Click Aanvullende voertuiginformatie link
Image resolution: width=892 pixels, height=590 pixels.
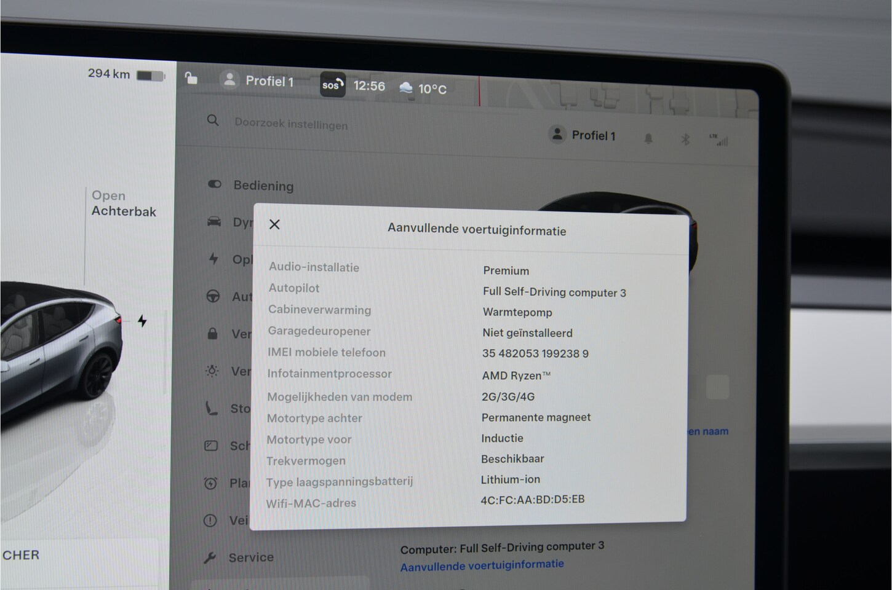click(482, 565)
